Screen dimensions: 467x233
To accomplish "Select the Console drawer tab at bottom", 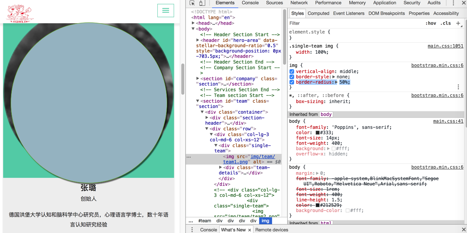I will pyautogui.click(x=209, y=230).
